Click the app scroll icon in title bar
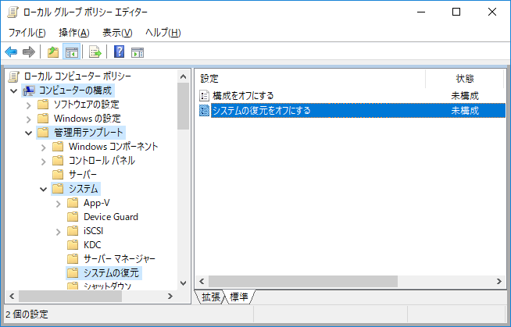 pyautogui.click(x=13, y=12)
